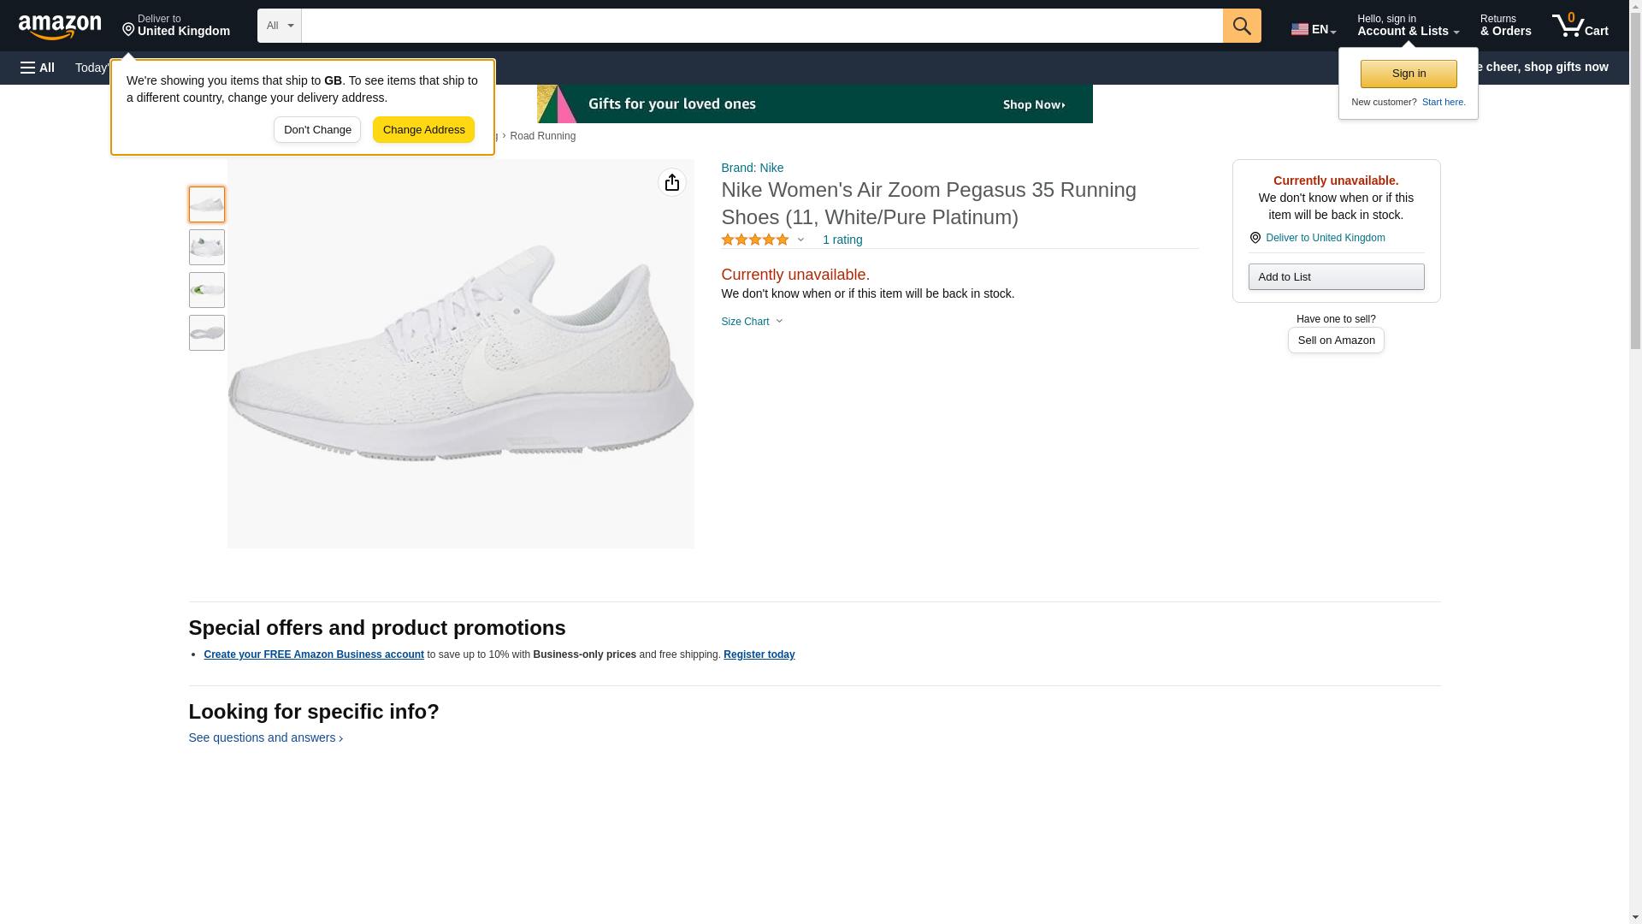Click the Road Running breadcrumb
1642x924 pixels.
pyautogui.click(x=542, y=136)
